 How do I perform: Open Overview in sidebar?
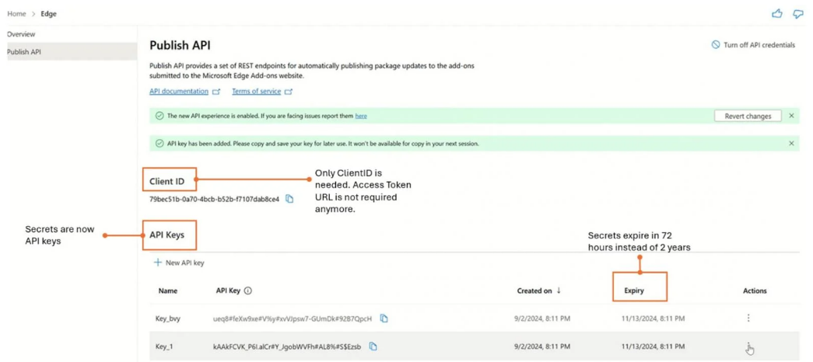pyautogui.click(x=21, y=34)
